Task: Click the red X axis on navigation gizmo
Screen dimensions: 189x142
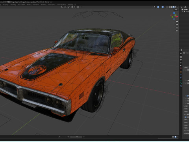Action: click(177, 17)
